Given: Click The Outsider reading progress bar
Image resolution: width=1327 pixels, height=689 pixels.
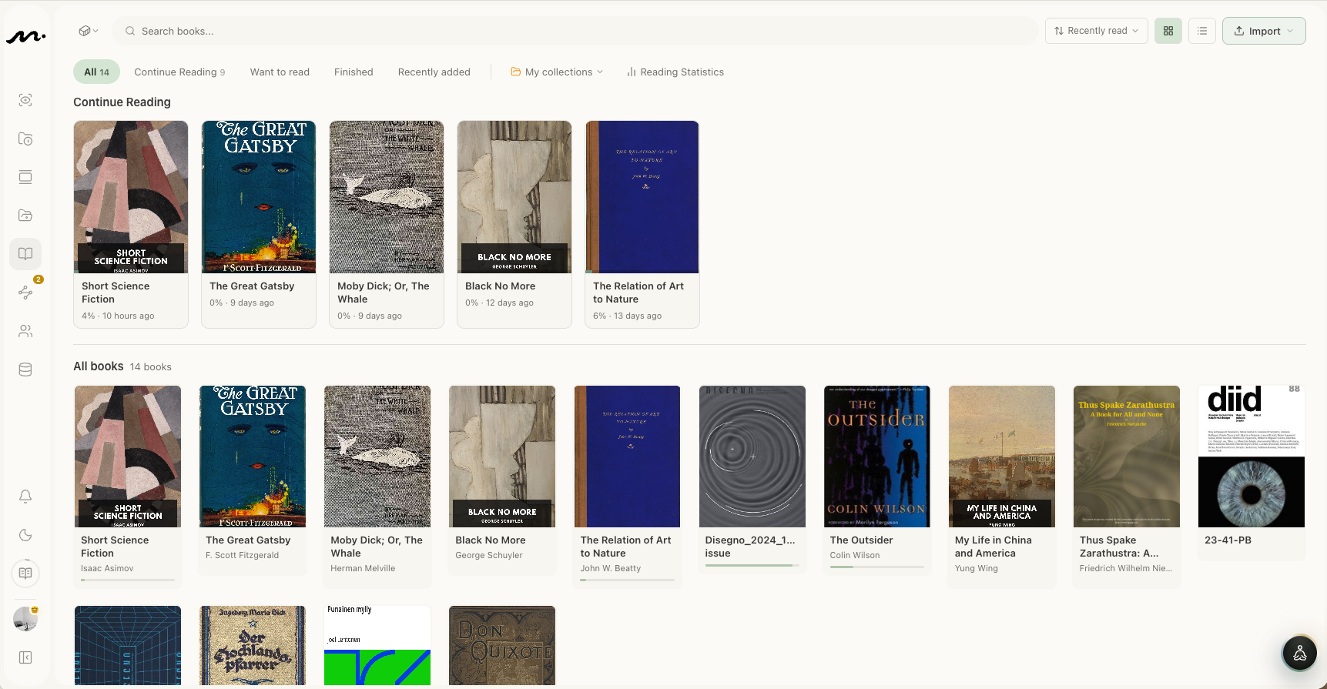Looking at the screenshot, I should click(876, 567).
